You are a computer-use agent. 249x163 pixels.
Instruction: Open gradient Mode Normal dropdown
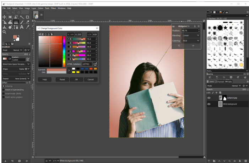click(12, 50)
